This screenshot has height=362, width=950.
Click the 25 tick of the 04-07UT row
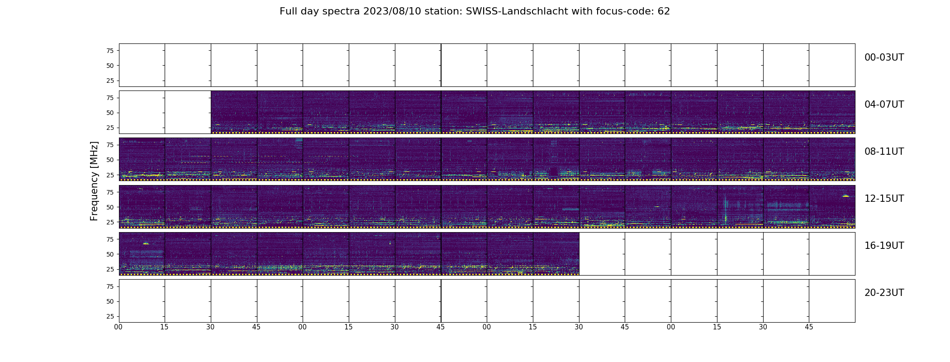[x=110, y=128]
